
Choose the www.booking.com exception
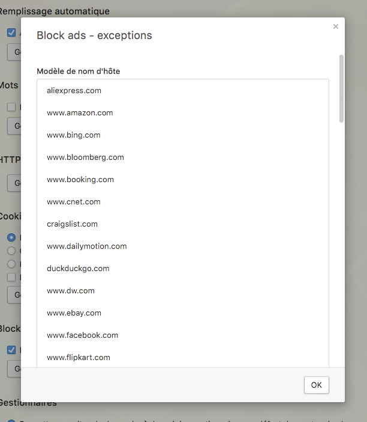[x=183, y=180]
